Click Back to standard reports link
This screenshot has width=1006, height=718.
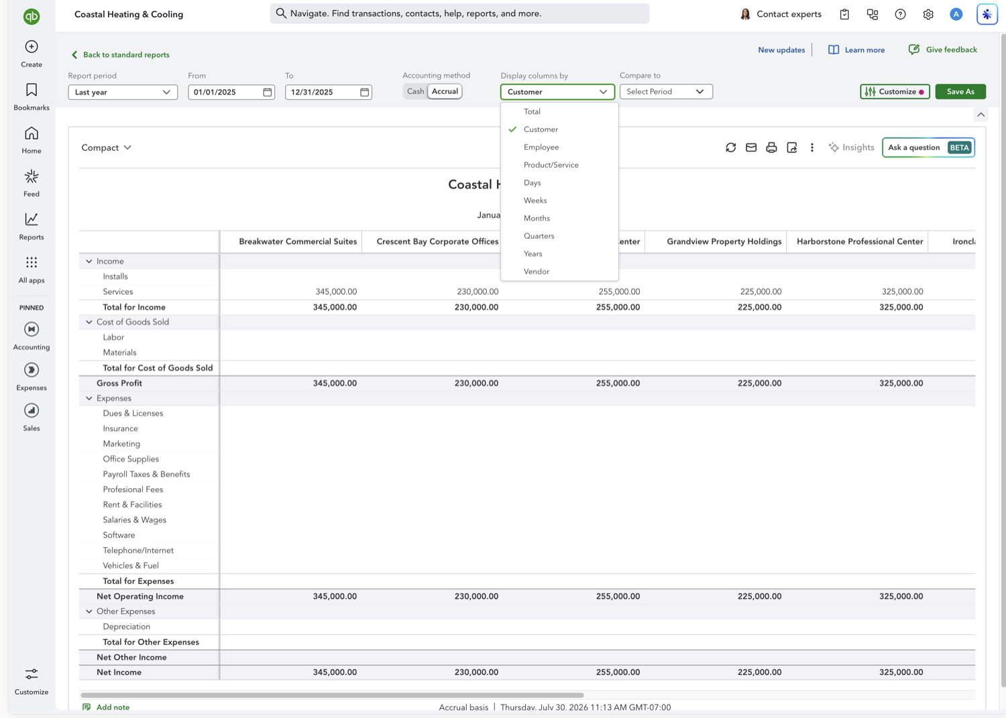coord(120,55)
